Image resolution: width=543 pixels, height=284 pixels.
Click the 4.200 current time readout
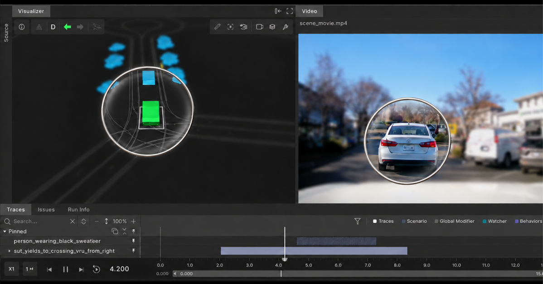point(119,269)
